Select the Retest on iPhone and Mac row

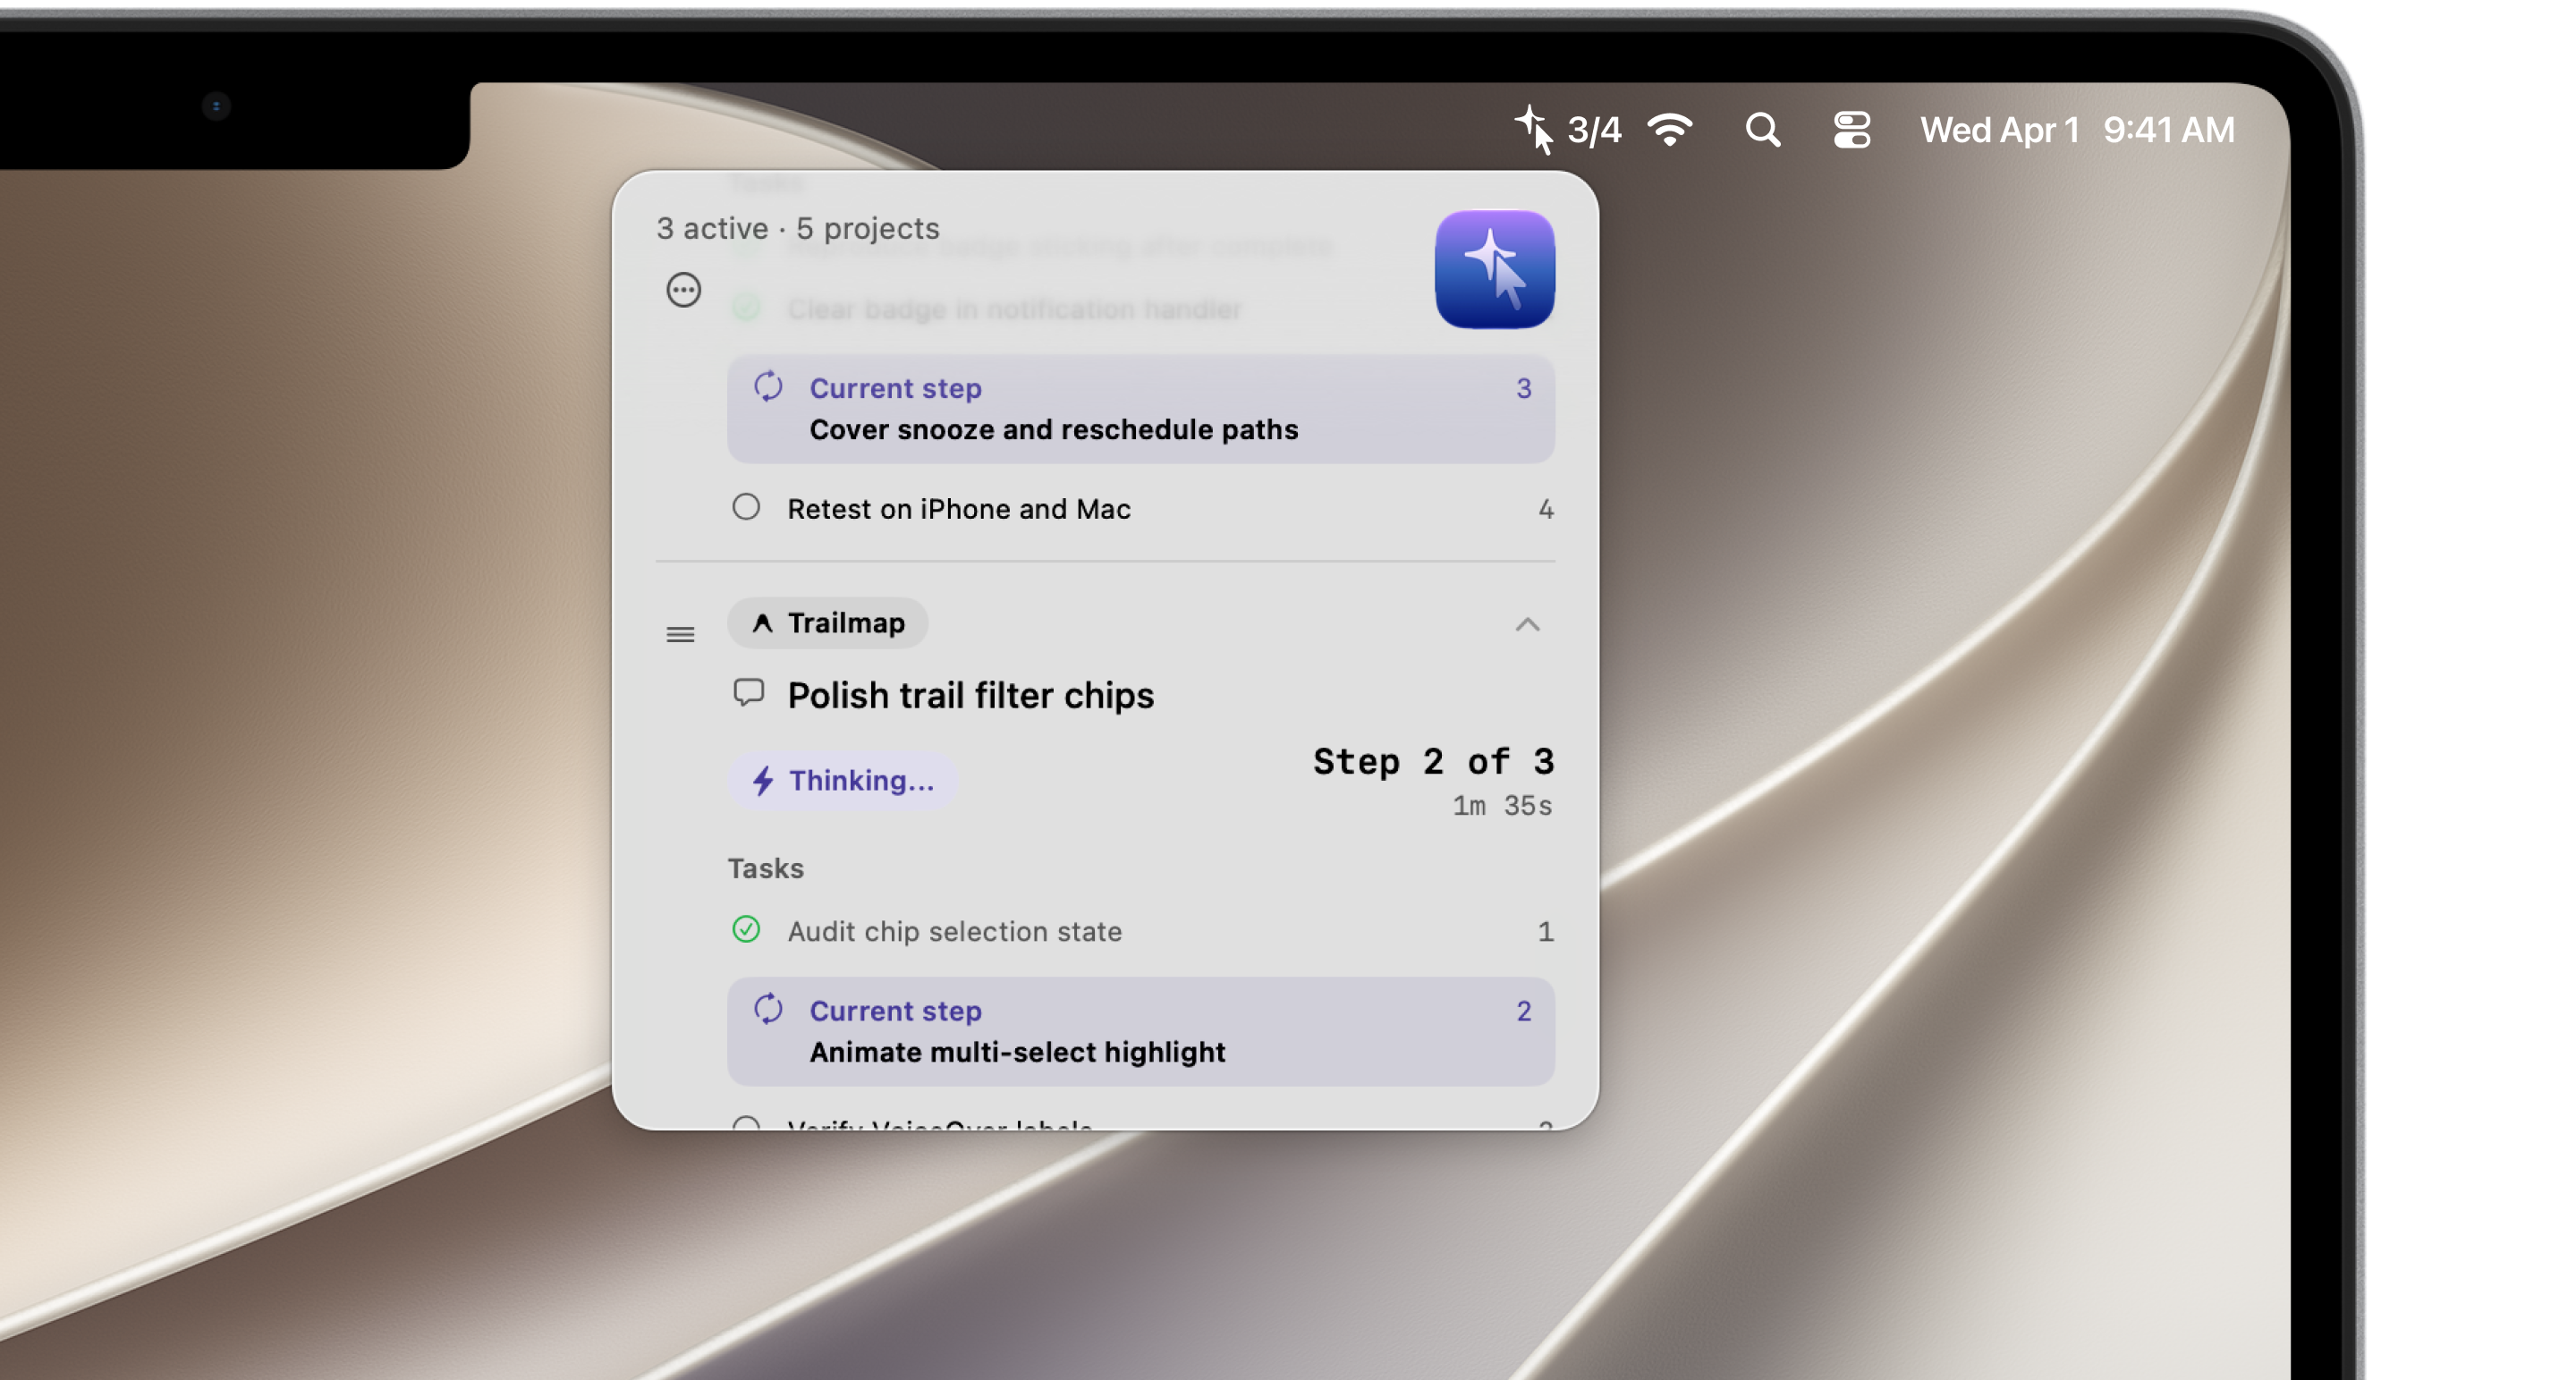coord(1141,509)
